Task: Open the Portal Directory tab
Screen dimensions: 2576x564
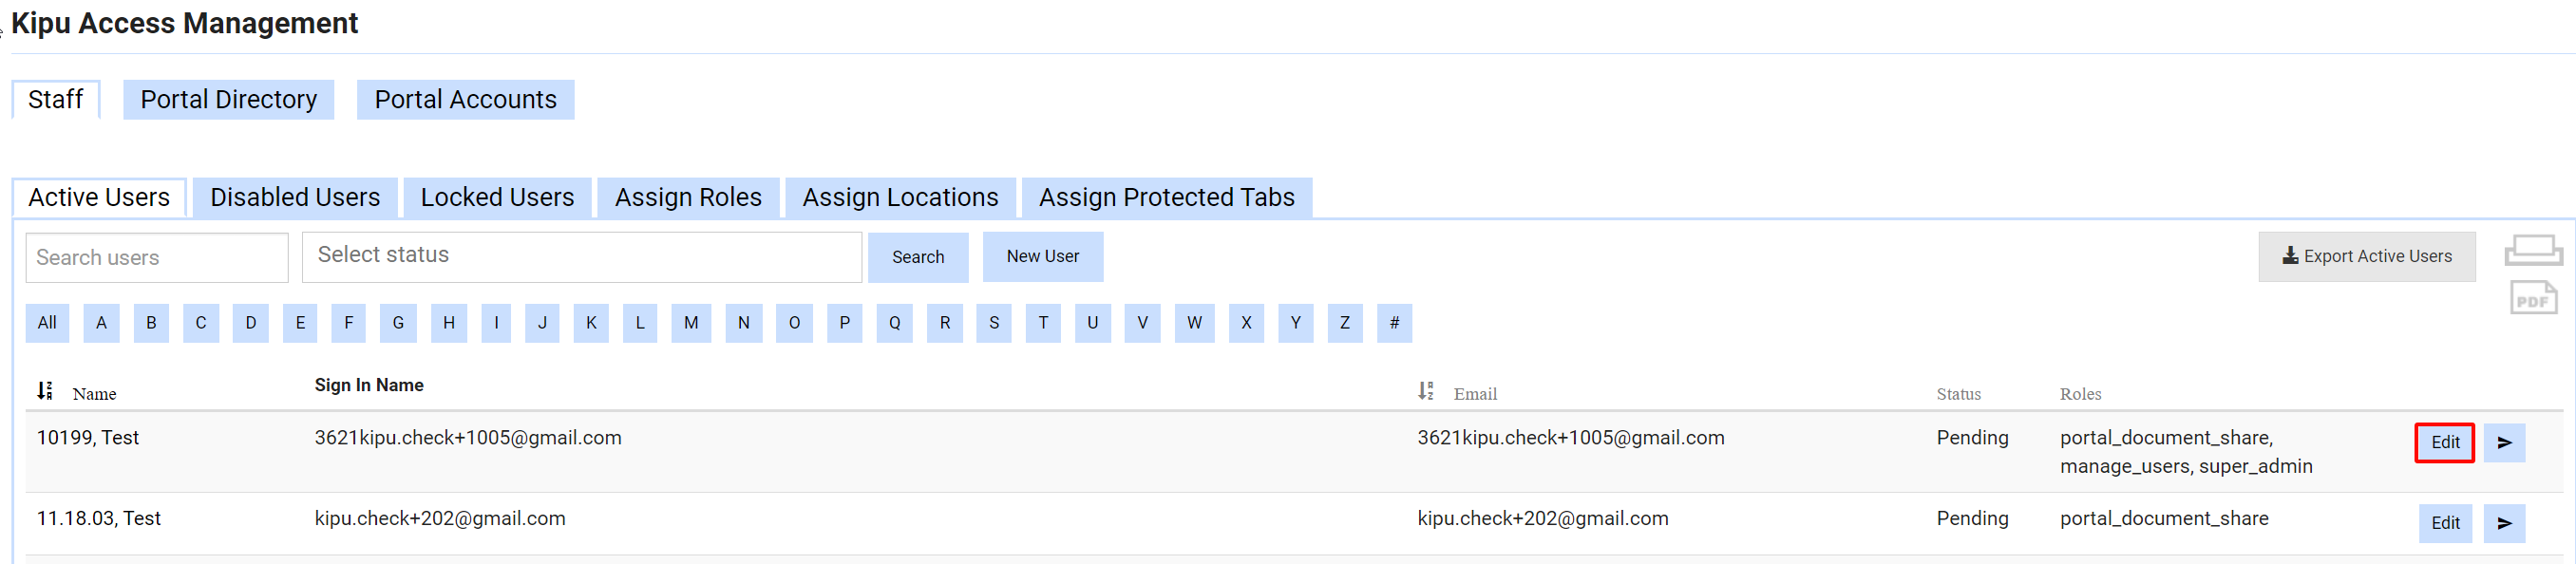Action: [228, 100]
